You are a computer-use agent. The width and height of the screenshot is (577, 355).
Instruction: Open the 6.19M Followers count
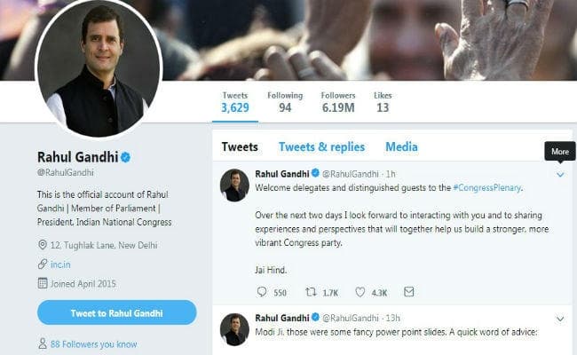pos(337,102)
